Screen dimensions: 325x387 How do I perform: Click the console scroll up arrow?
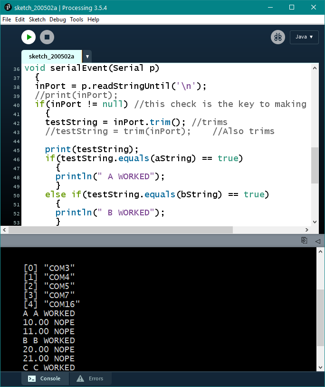(320, 252)
